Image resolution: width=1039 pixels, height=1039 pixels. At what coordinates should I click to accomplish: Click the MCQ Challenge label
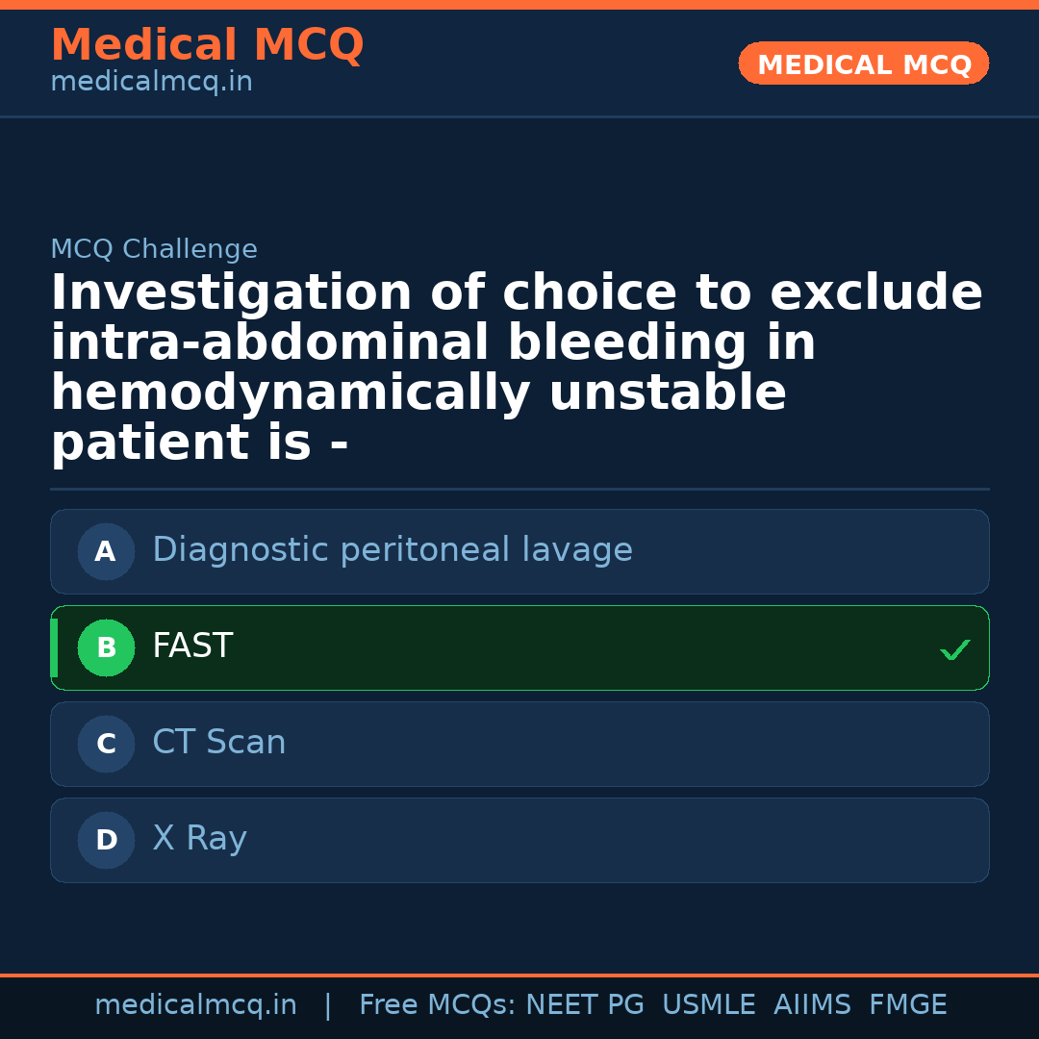154,250
